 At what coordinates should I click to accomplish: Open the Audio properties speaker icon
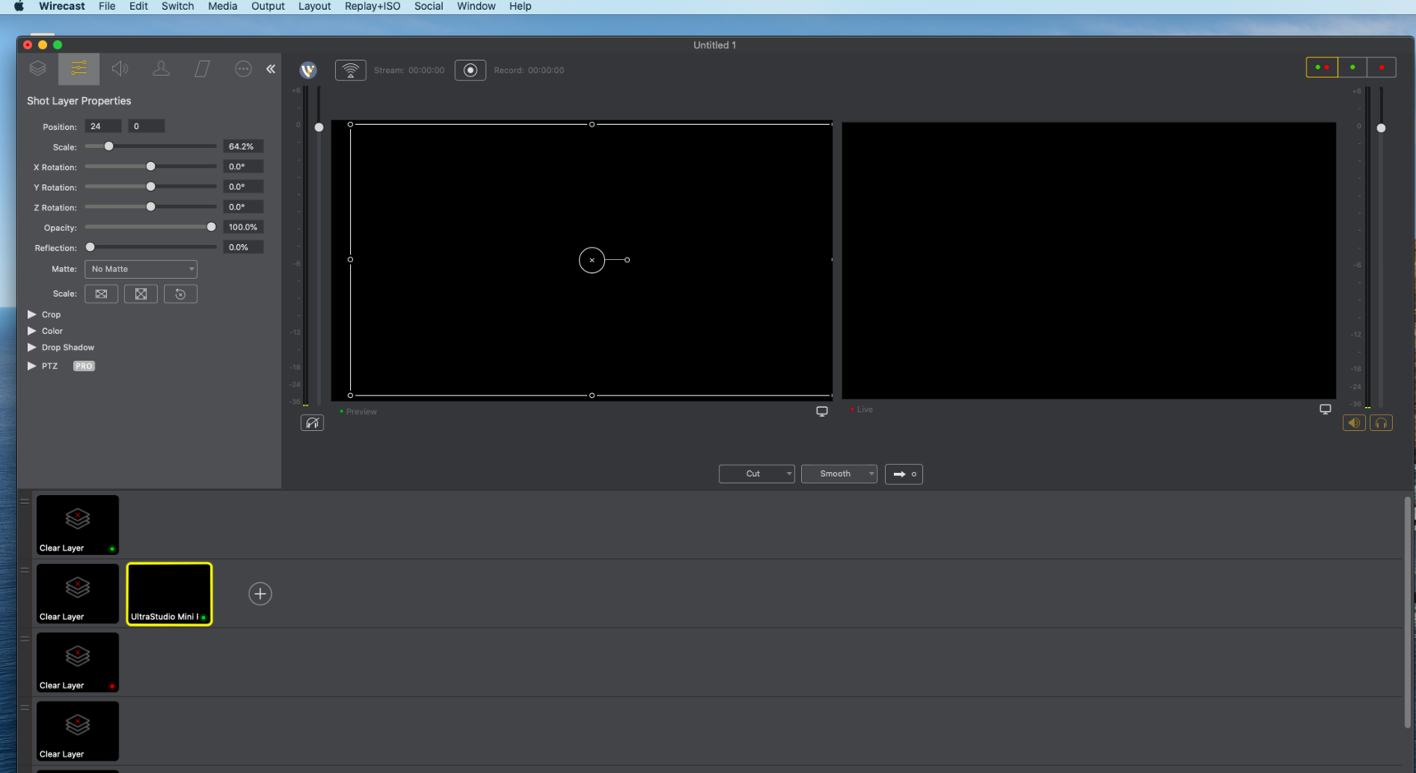120,69
